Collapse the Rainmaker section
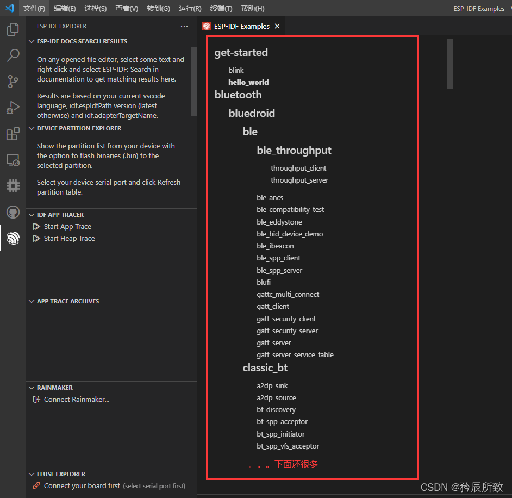The width and height of the screenshot is (512, 498). pos(32,388)
